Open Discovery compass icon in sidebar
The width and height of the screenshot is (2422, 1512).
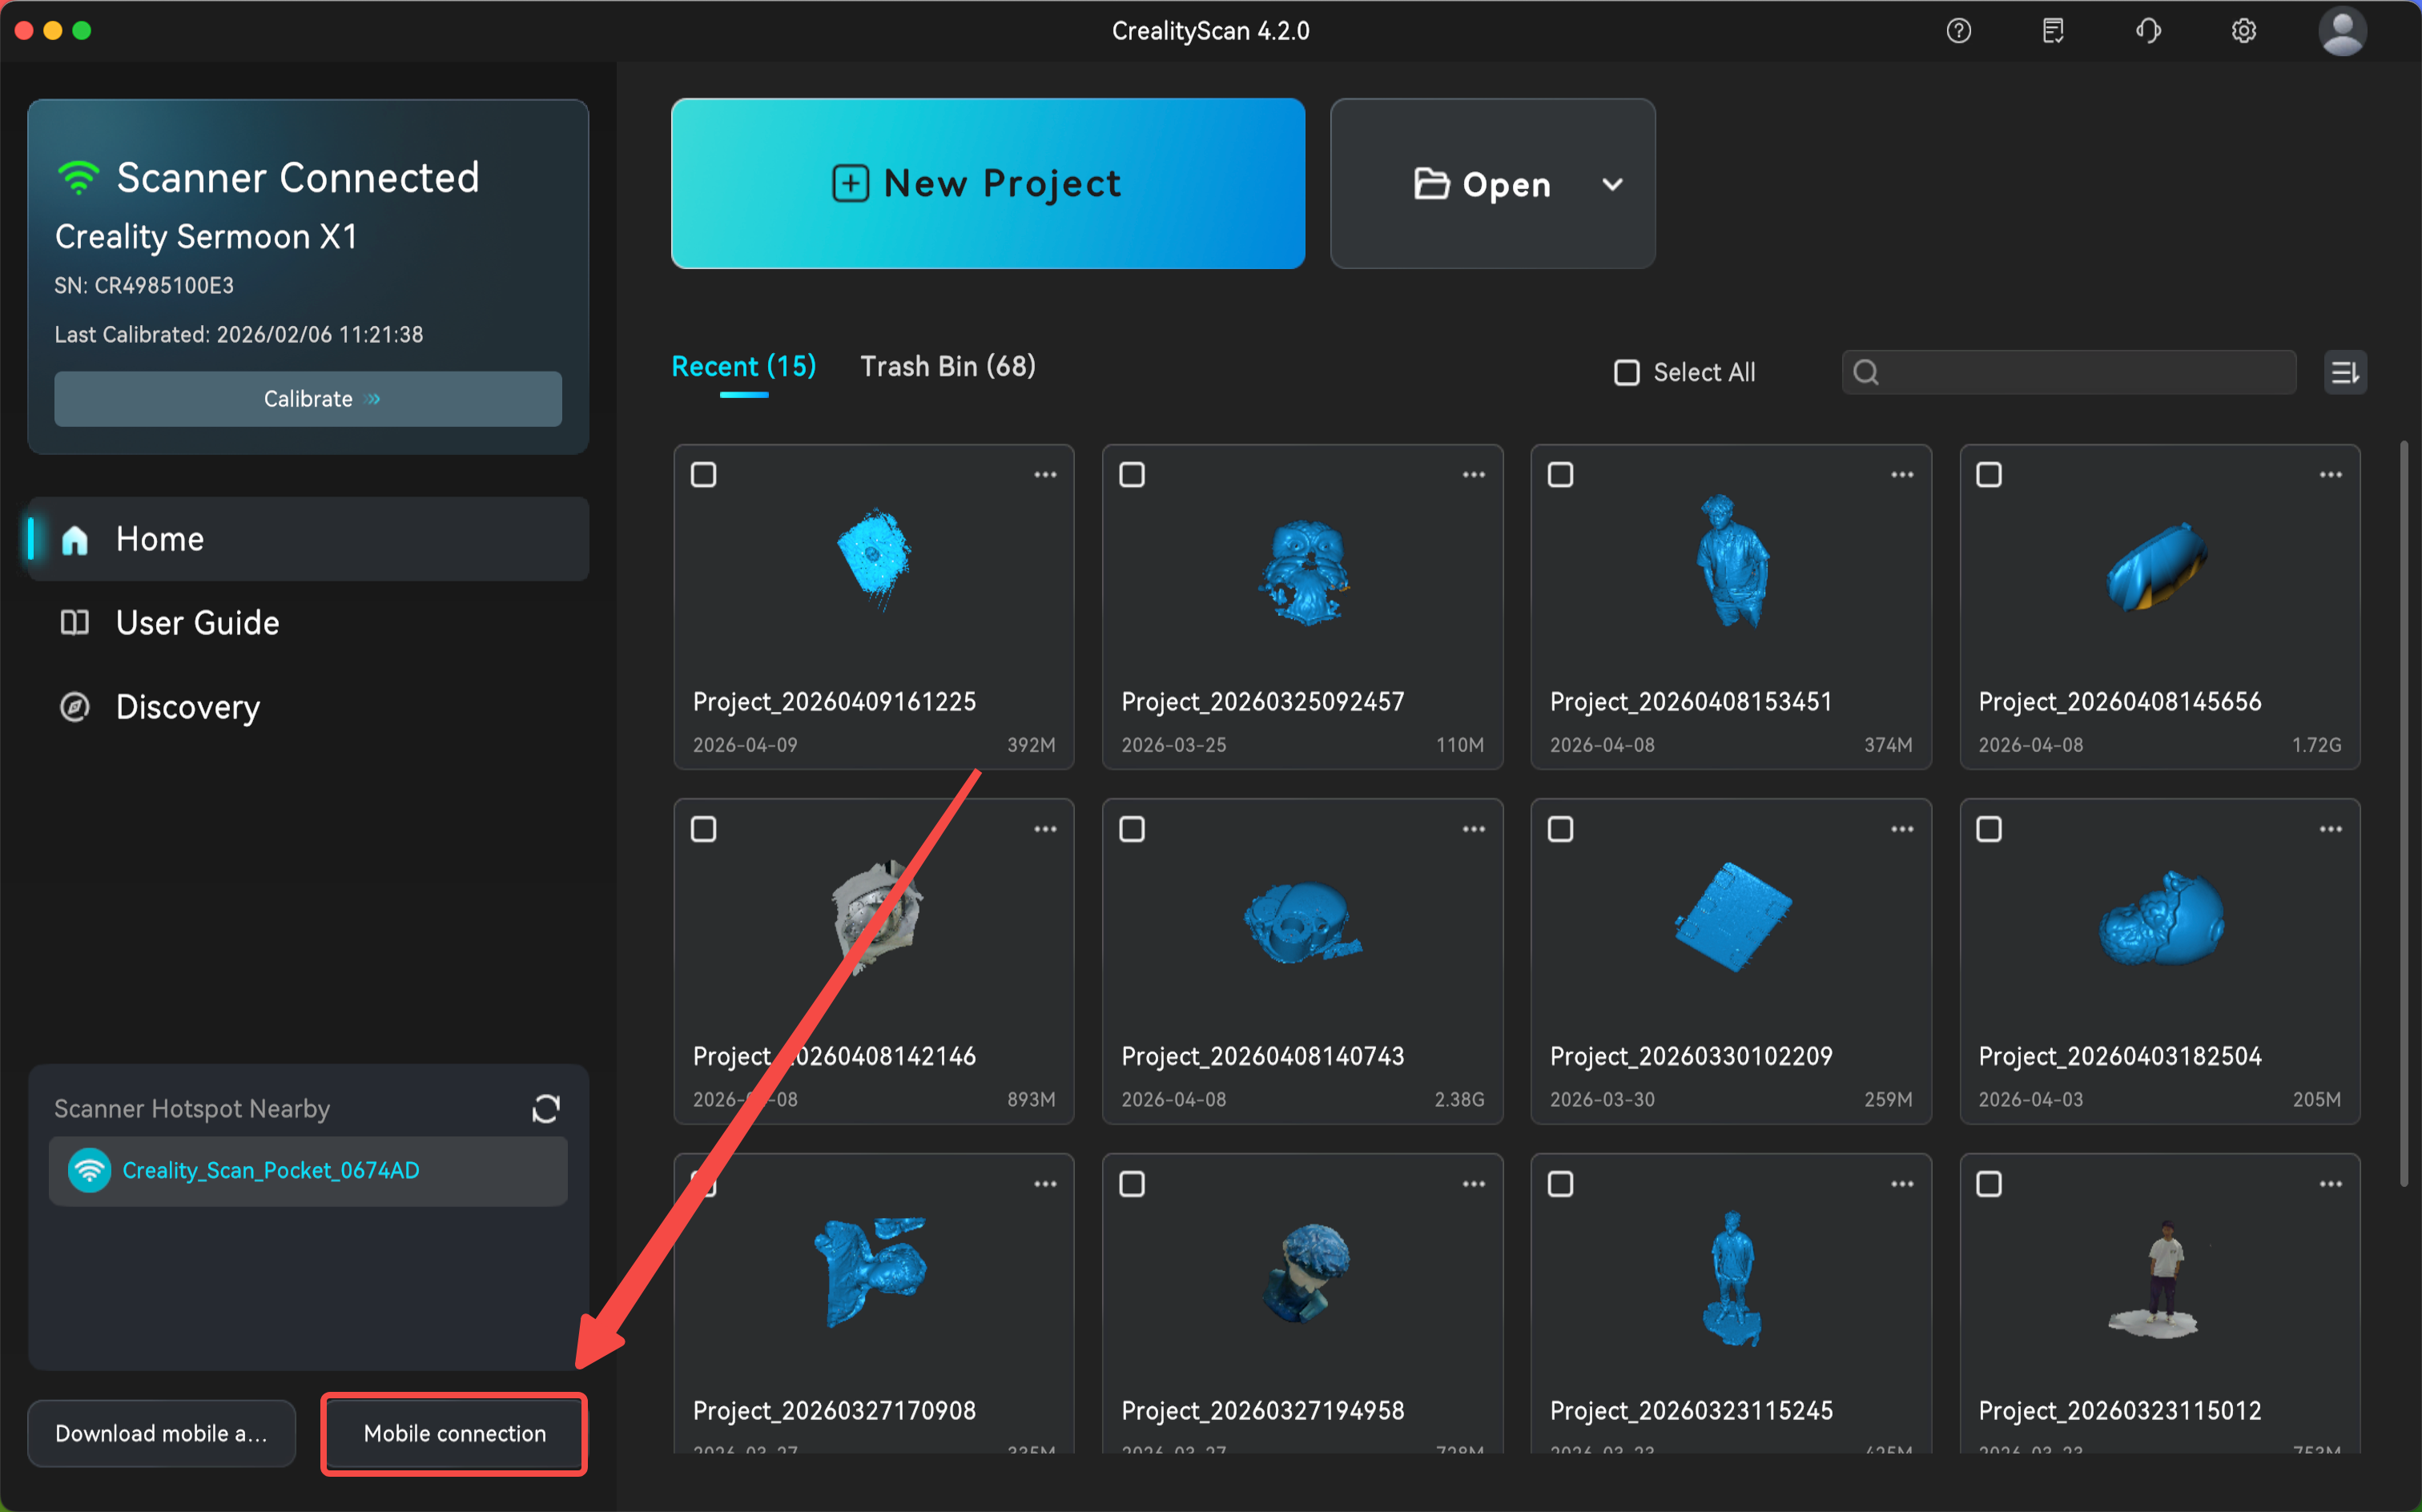point(75,707)
